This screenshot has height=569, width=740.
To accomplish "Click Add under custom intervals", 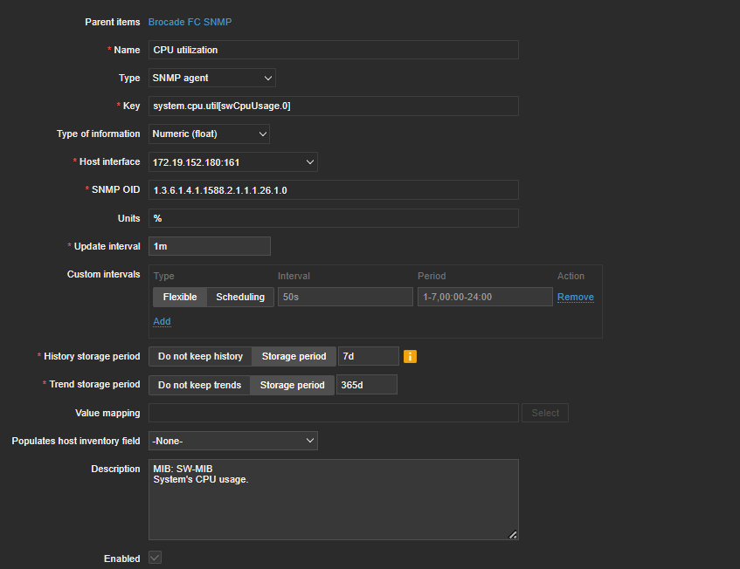I will point(162,321).
